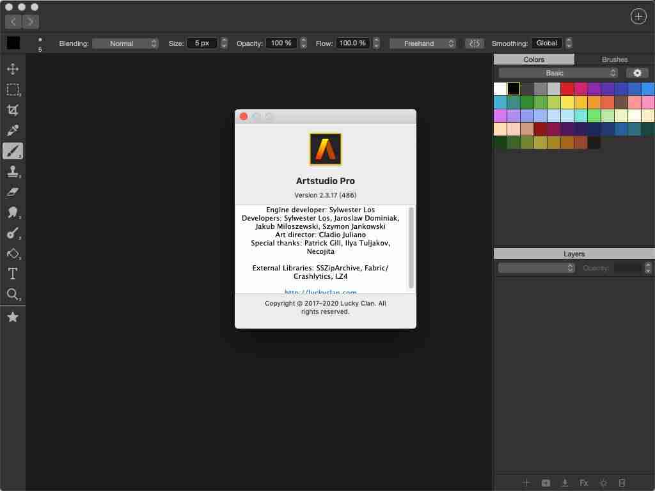The width and height of the screenshot is (655, 491).
Task: Click the Layers panel Opacity stepper
Action: 647,268
